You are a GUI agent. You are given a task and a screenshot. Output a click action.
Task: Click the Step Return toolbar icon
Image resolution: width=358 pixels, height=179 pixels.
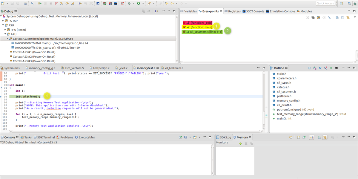(x=72, y=4)
